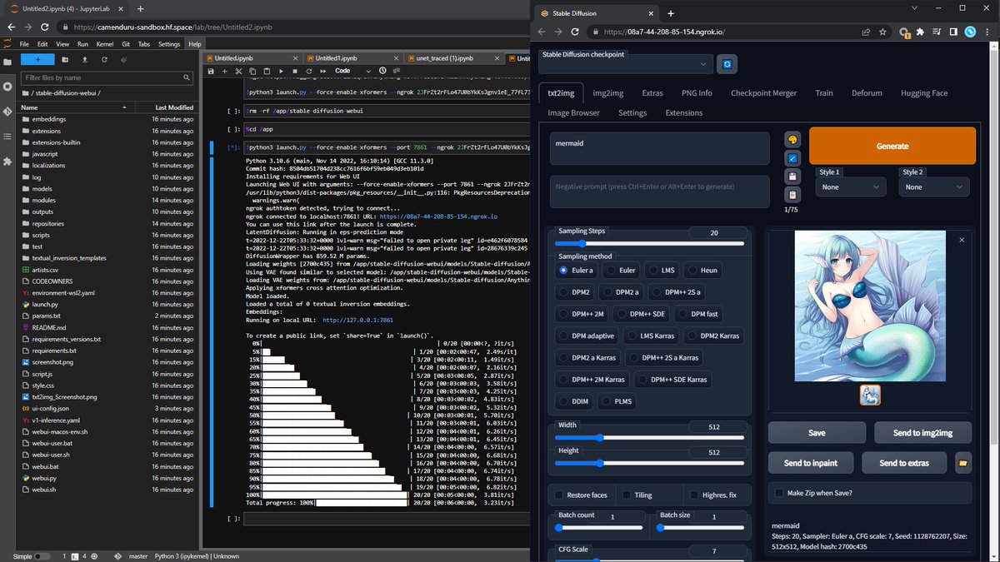Image resolution: width=1000 pixels, height=562 pixels.
Task: Paste cell from the notebook toolbar
Action: (x=268, y=72)
